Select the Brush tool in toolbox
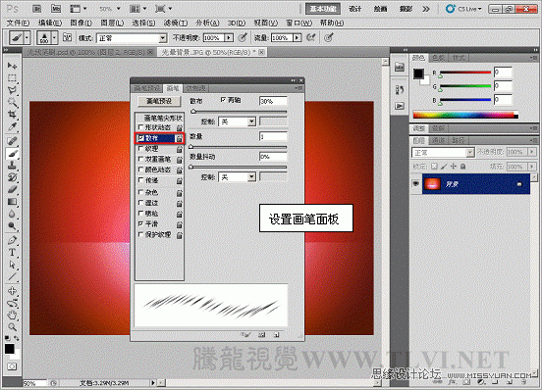This screenshot has width=542, height=390. [12, 153]
